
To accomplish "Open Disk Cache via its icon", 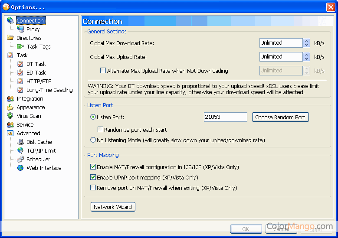I will 20,142.
